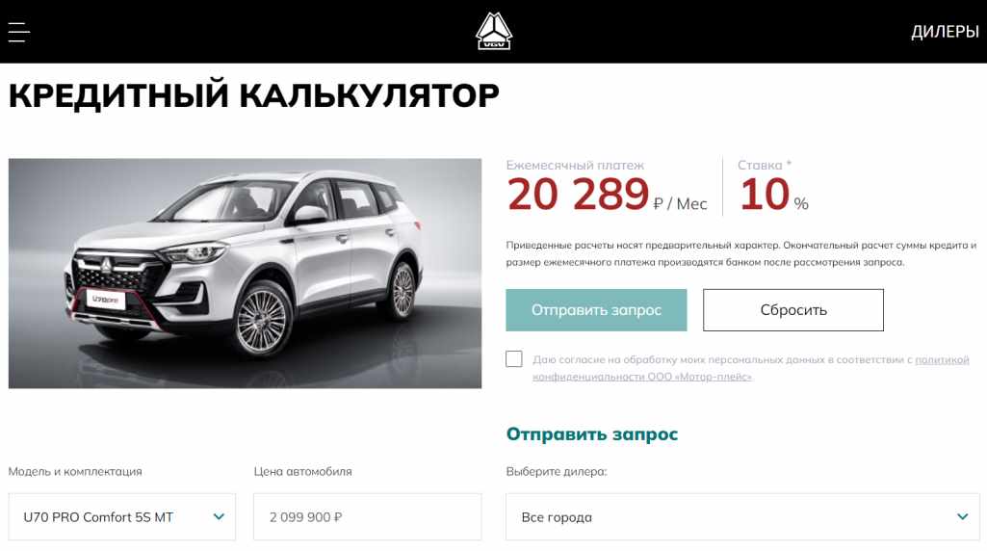Click the Сбросить button

point(793,310)
